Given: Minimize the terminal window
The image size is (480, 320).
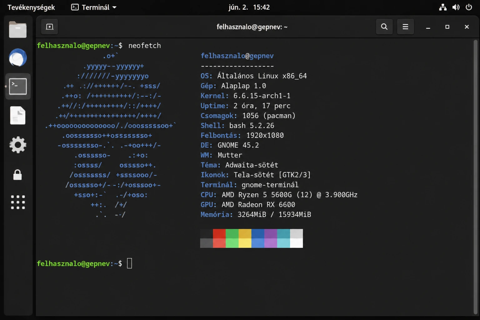Looking at the screenshot, I should 428,27.
